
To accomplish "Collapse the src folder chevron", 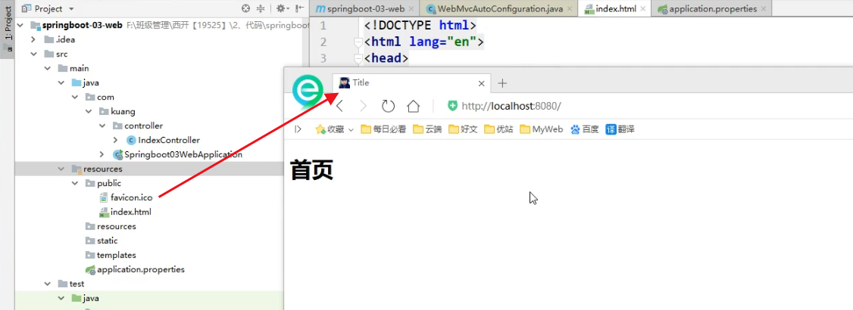I will pyautogui.click(x=34, y=54).
